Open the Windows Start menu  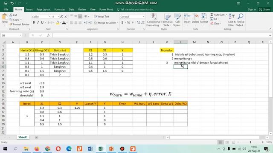click(5, 149)
